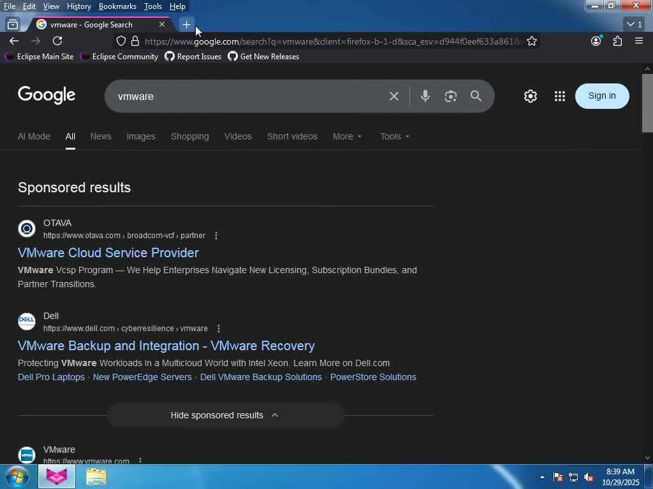Show hidden tray icons arrow
The width and height of the screenshot is (653, 489).
[x=542, y=477]
